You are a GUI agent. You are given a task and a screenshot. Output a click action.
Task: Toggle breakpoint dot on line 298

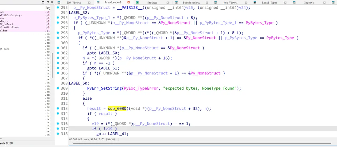[58, 33]
